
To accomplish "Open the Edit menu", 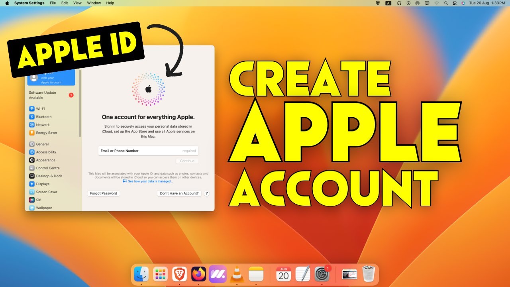I will click(65, 3).
